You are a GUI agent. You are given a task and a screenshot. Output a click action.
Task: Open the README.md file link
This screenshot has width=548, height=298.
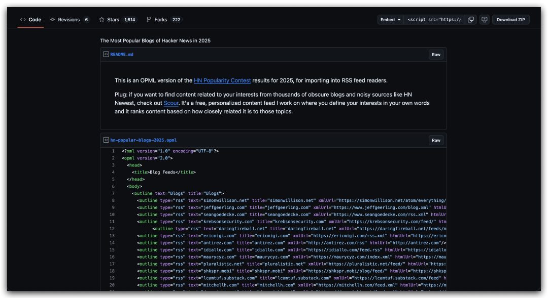(122, 54)
